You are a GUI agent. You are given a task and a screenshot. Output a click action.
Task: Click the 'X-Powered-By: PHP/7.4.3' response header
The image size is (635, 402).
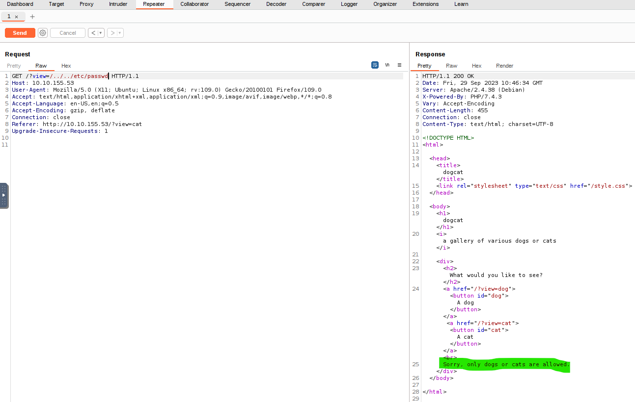point(462,97)
